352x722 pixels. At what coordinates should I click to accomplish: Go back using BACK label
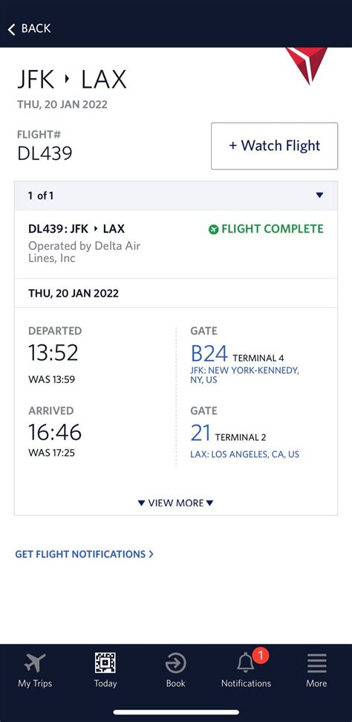[36, 28]
